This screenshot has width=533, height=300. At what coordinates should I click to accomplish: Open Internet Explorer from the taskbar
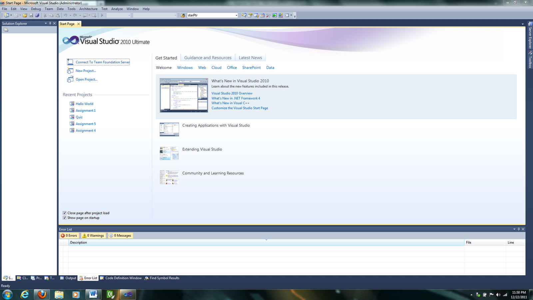tap(25, 294)
